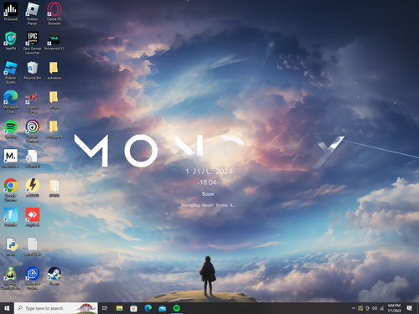This screenshot has height=314, width=419.
Task: Open the AnyDesk red desktop shortcut
Action: pos(33,217)
